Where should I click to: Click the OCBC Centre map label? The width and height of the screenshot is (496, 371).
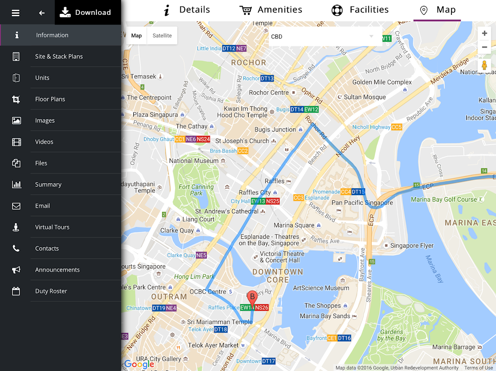[x=208, y=292]
